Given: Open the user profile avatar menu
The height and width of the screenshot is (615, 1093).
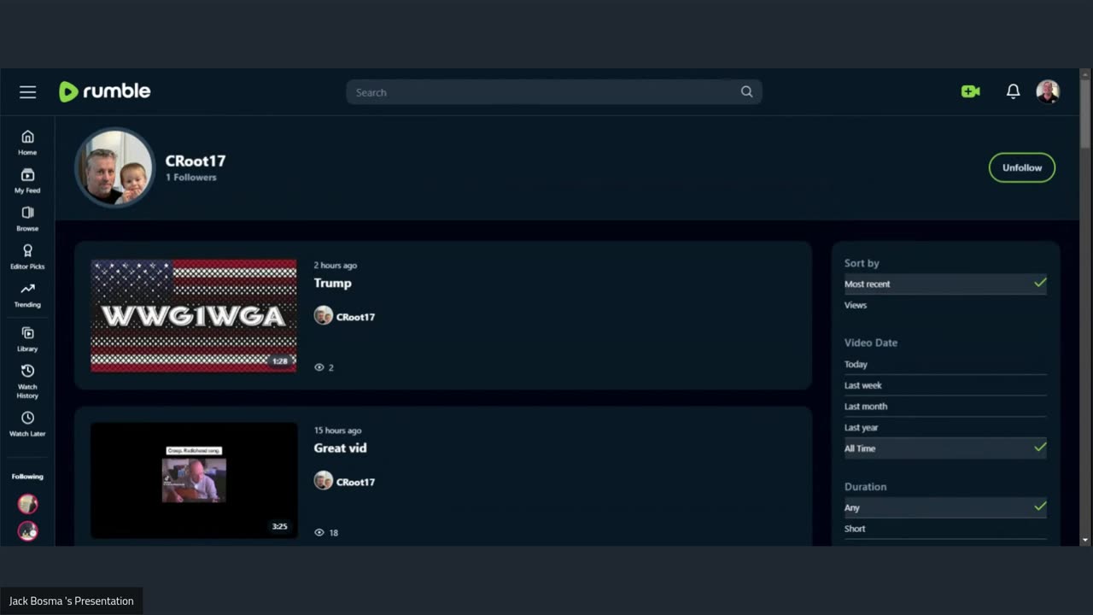Looking at the screenshot, I should (1048, 91).
